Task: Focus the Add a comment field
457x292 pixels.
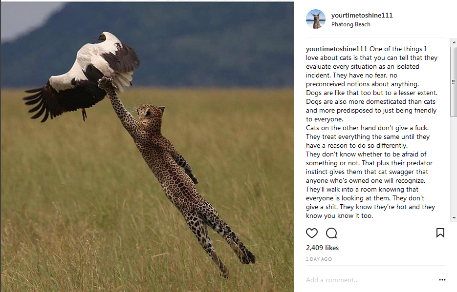Action: pyautogui.click(x=370, y=280)
